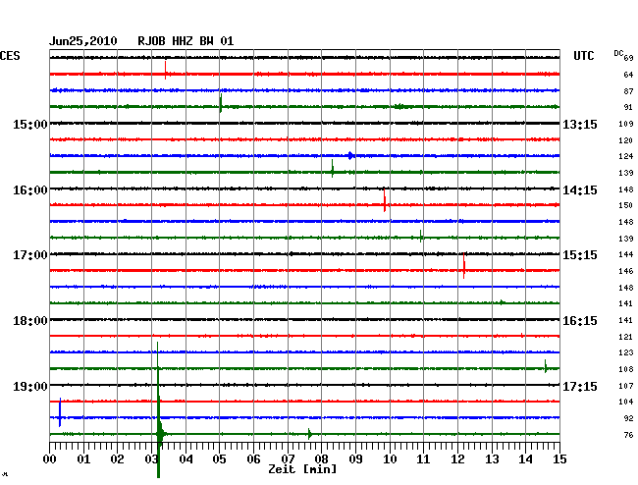
Task: Click the red spike near minute 12
Action: click(x=464, y=265)
